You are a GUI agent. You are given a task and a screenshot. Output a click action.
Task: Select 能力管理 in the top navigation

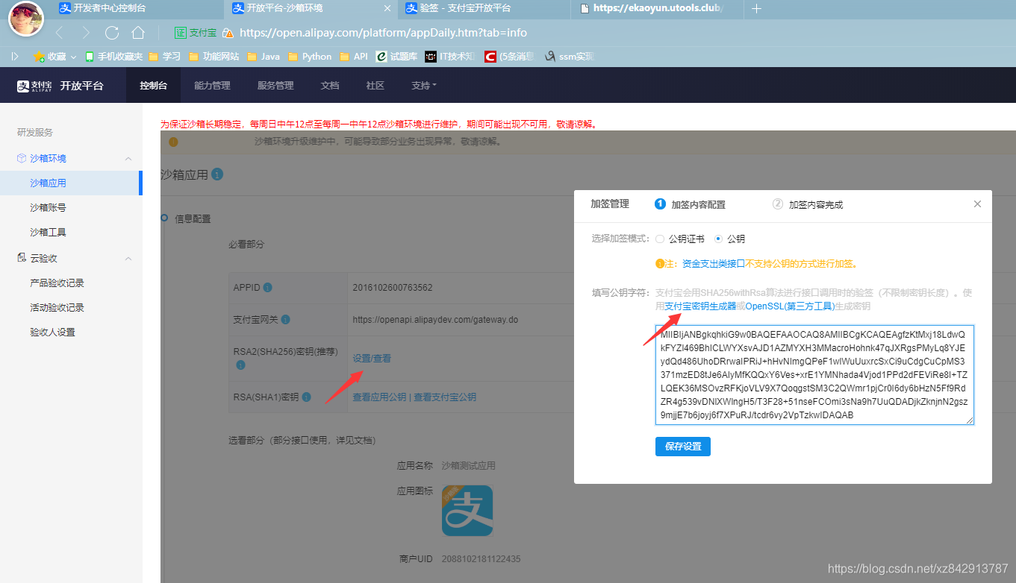[x=212, y=86]
